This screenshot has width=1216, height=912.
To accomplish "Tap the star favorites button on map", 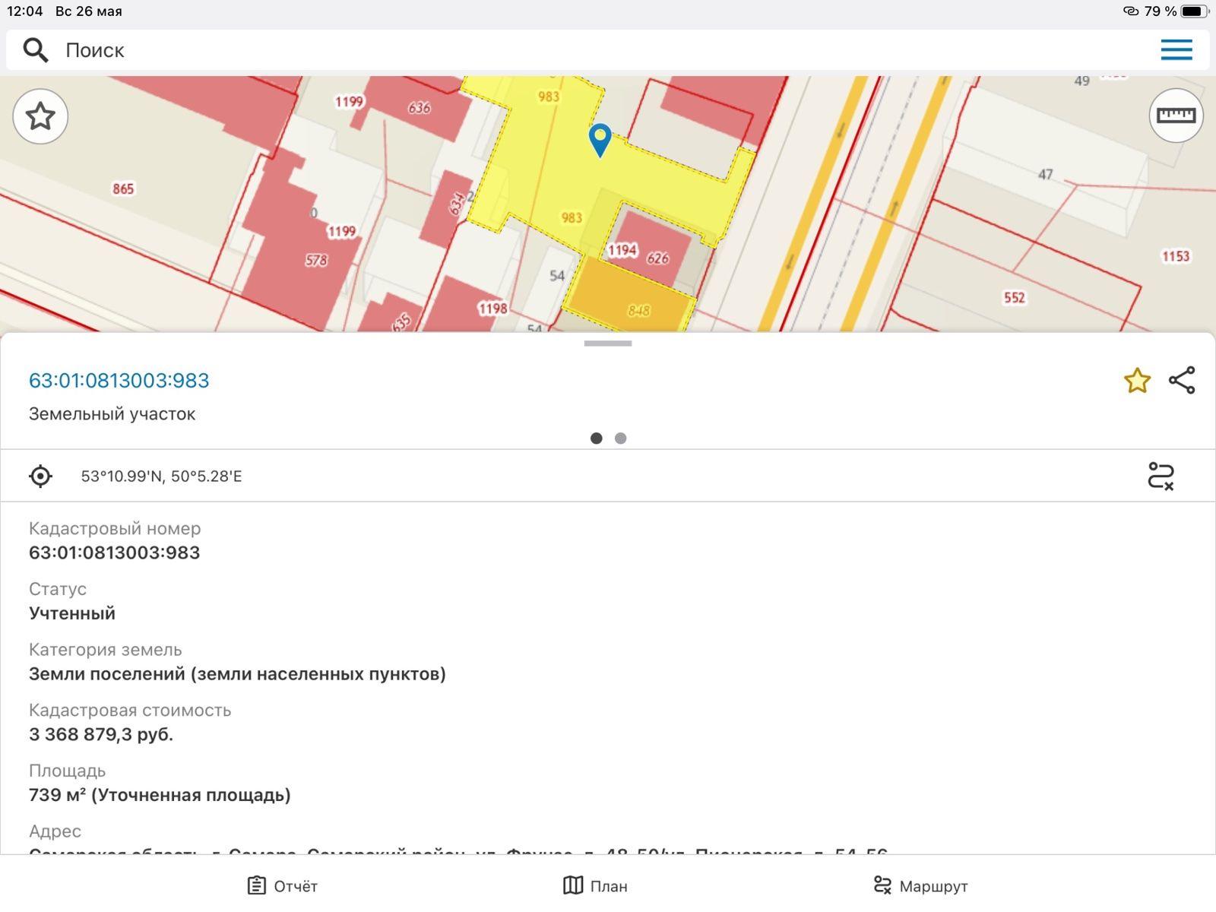I will (40, 116).
